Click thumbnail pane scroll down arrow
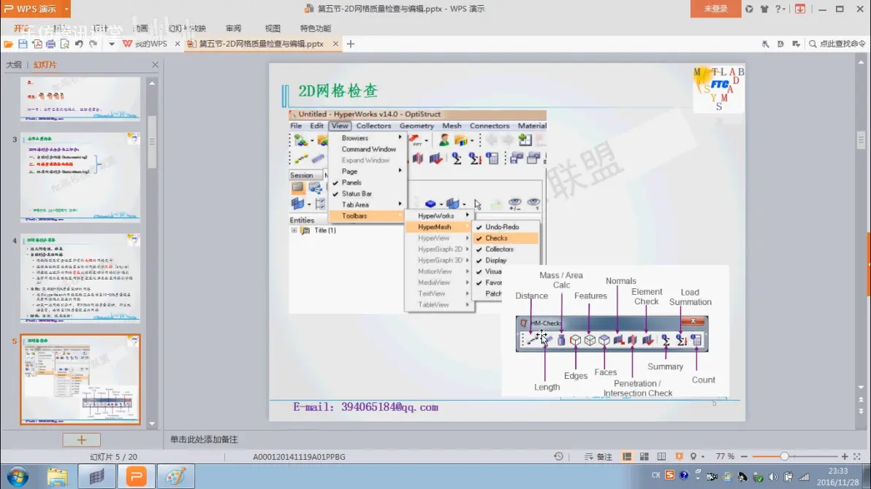This screenshot has height=489, width=871. pos(152,424)
